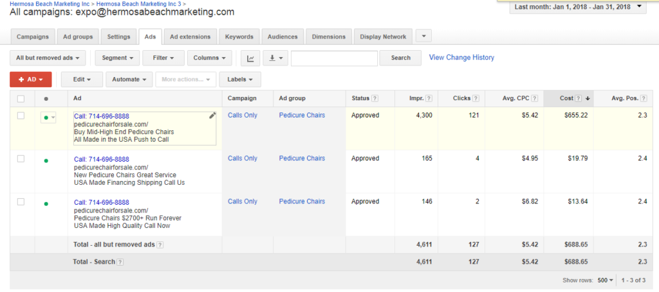Select checkbox for Pedicure Chairs $2700+ ad
The image size is (659, 292).
[21, 202]
